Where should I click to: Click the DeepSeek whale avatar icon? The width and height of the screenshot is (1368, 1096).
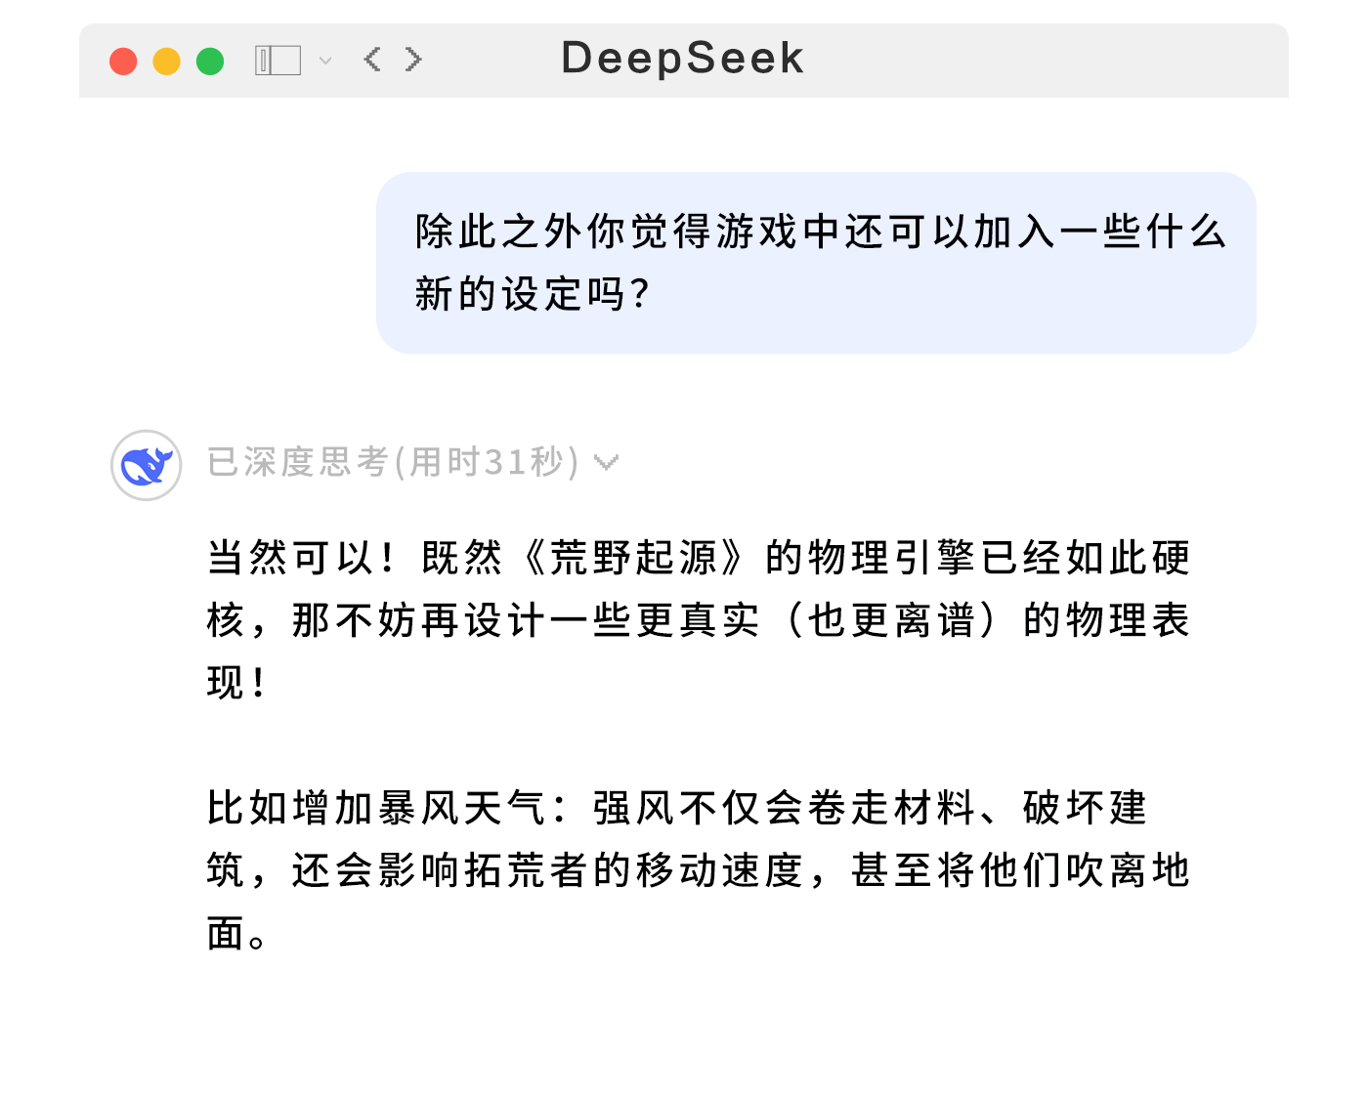147,465
